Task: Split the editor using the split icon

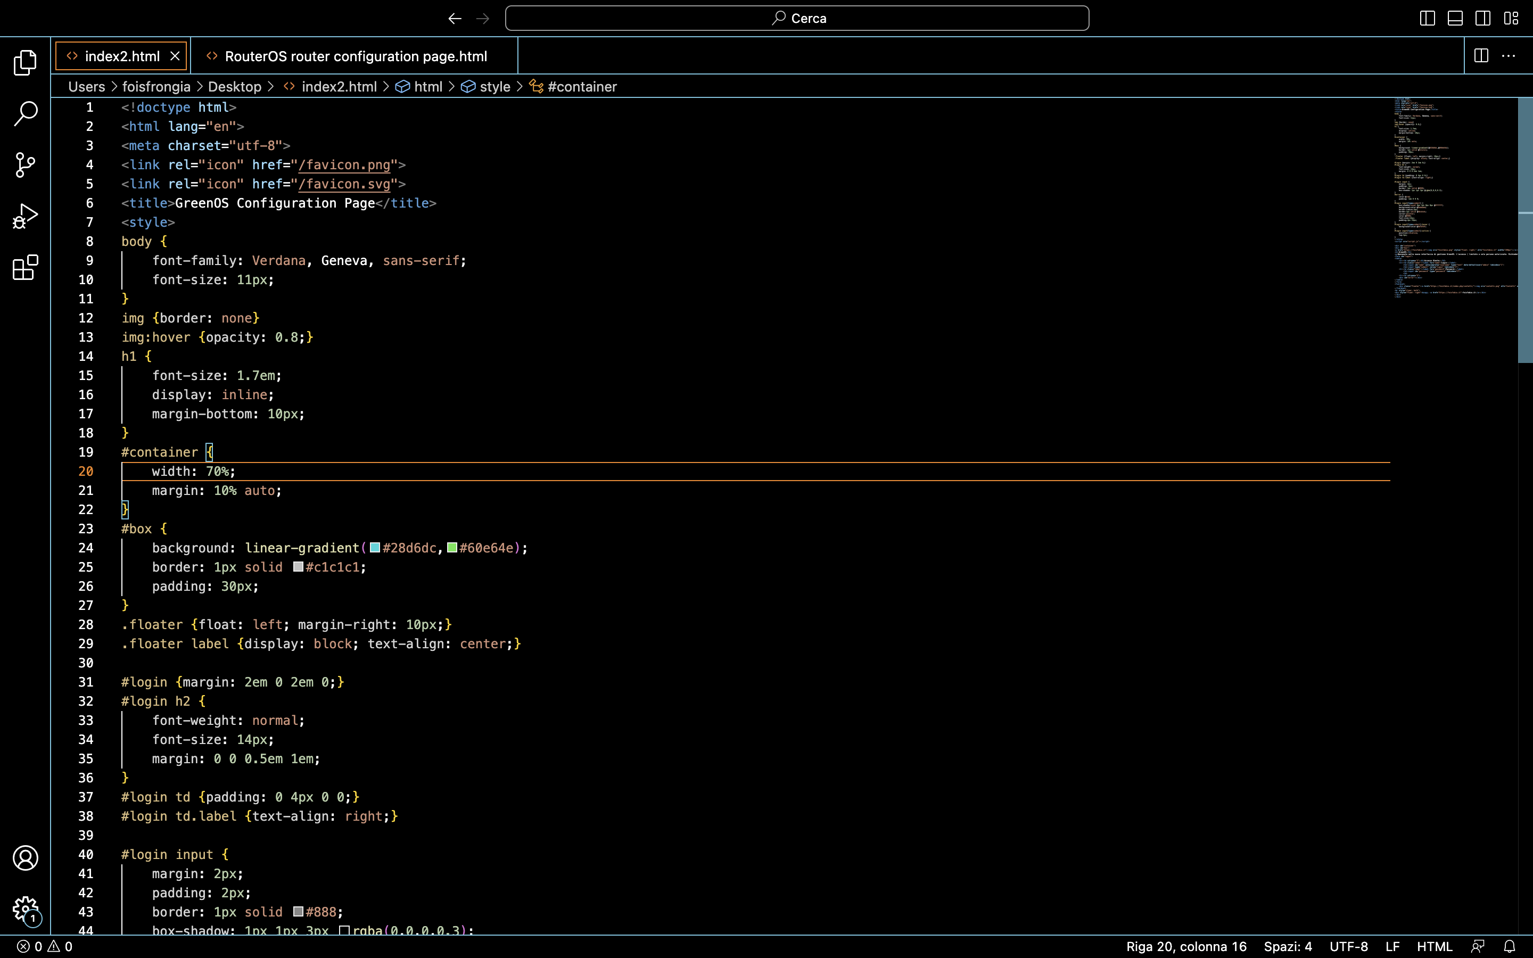Action: click(x=1480, y=56)
